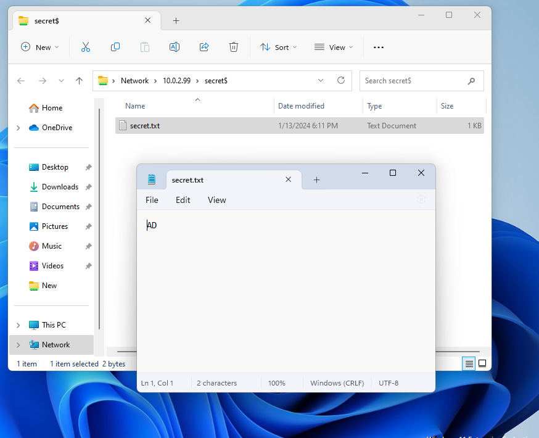Click the Refresh icon in address bar

coord(340,80)
